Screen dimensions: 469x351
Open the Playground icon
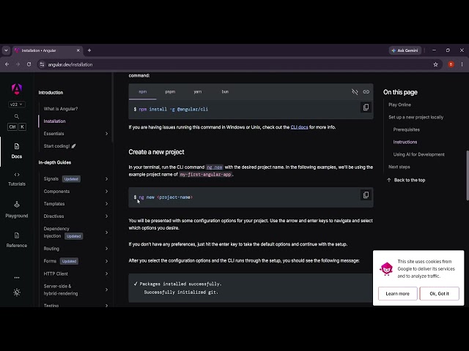[17, 205]
